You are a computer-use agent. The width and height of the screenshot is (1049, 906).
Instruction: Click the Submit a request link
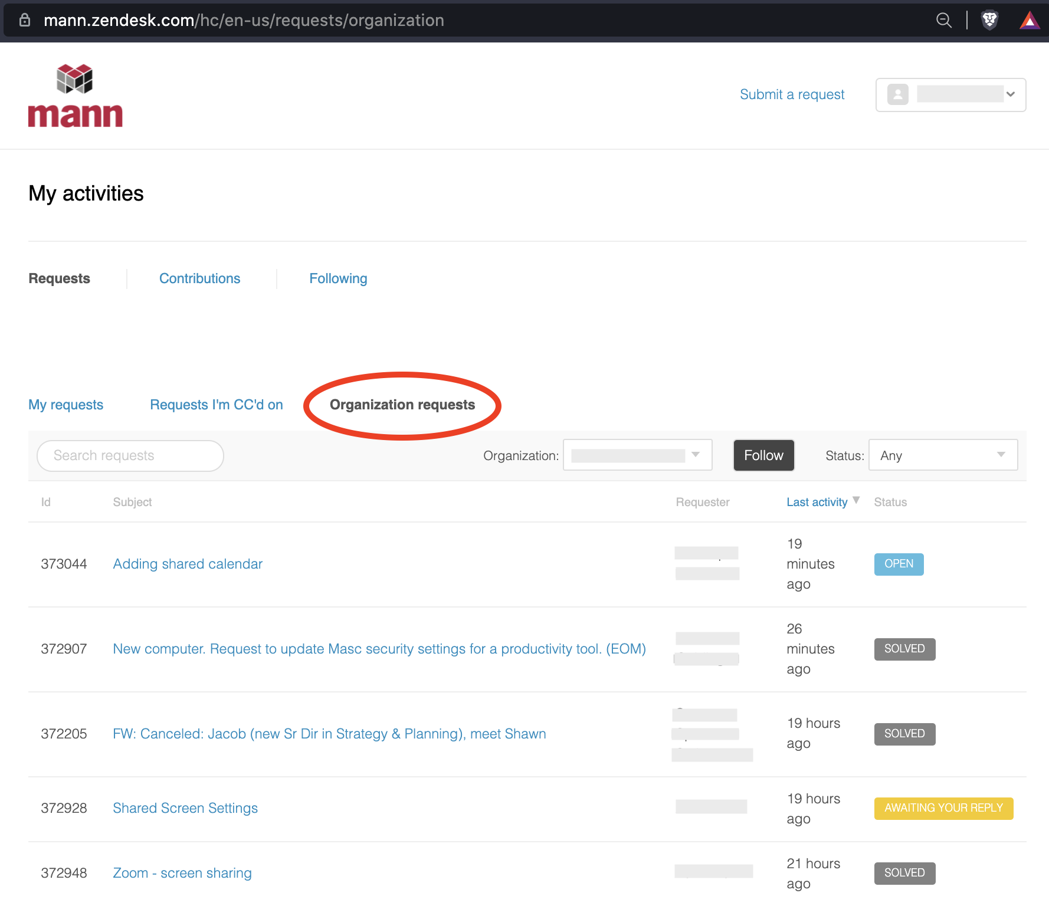pyautogui.click(x=792, y=94)
